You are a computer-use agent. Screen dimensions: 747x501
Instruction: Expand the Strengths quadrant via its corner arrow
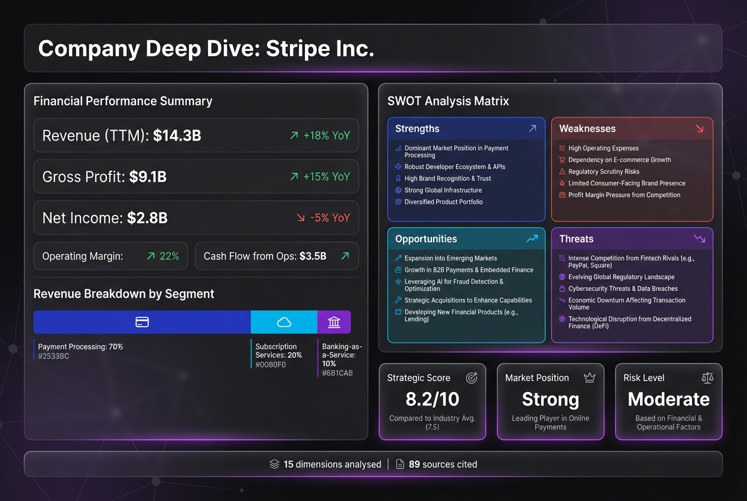tap(532, 128)
